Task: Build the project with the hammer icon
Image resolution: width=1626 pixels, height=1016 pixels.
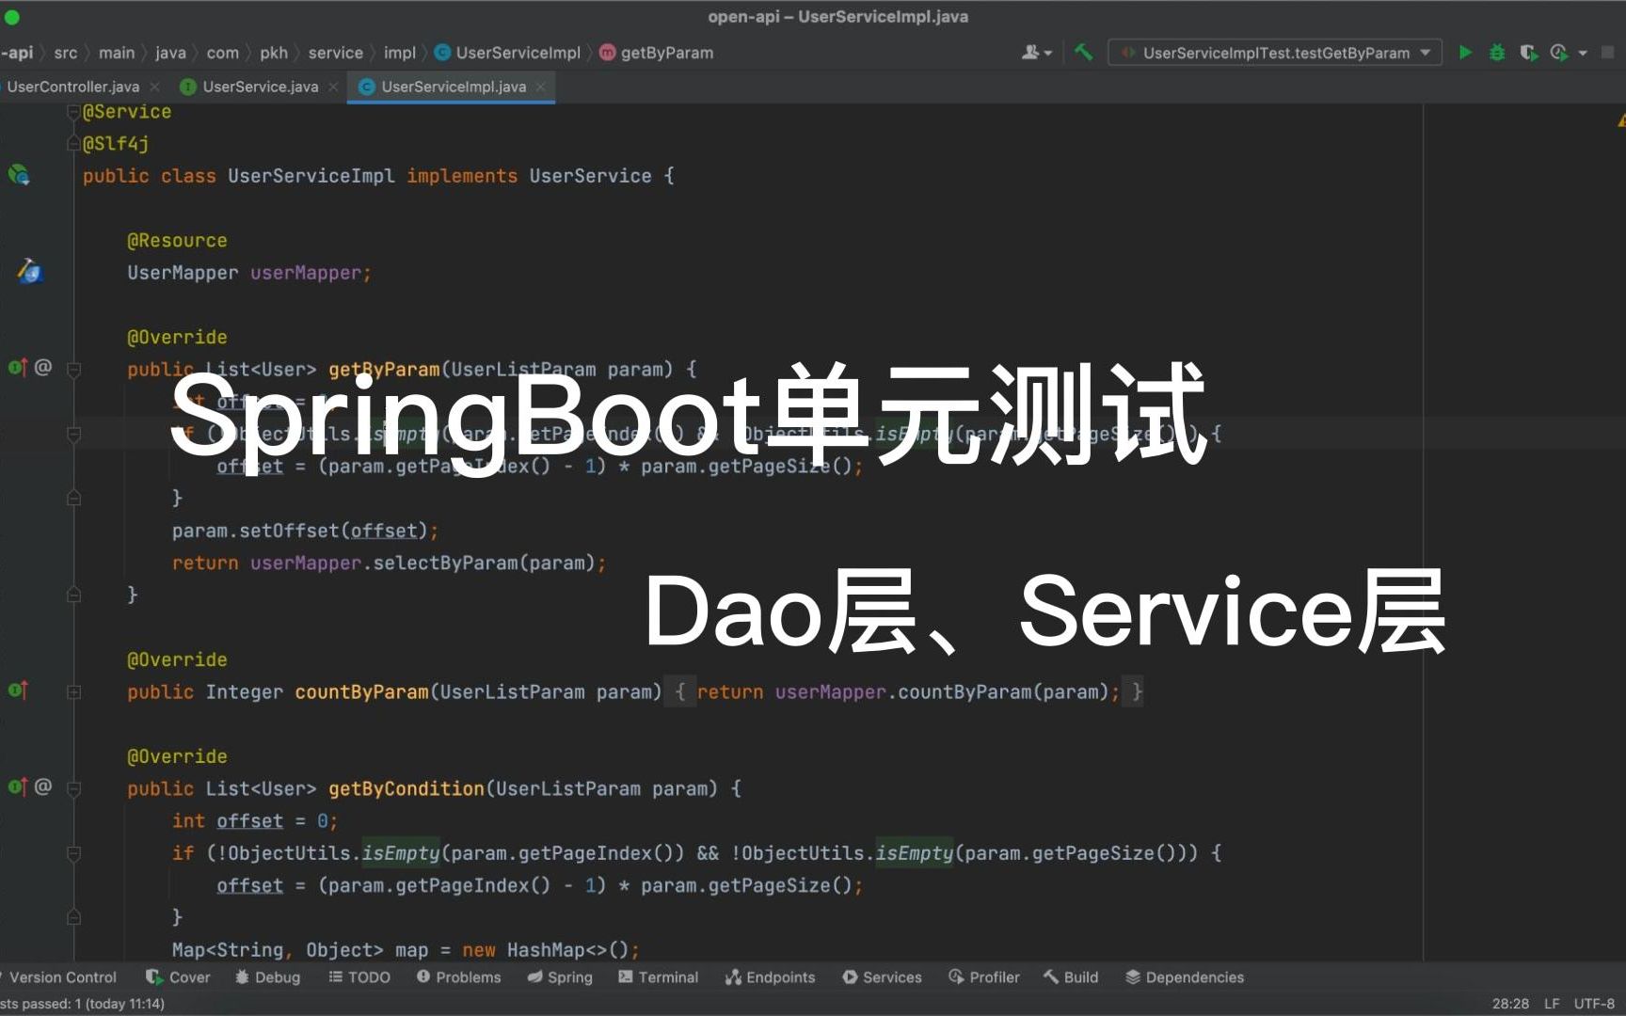Action: 1084,53
